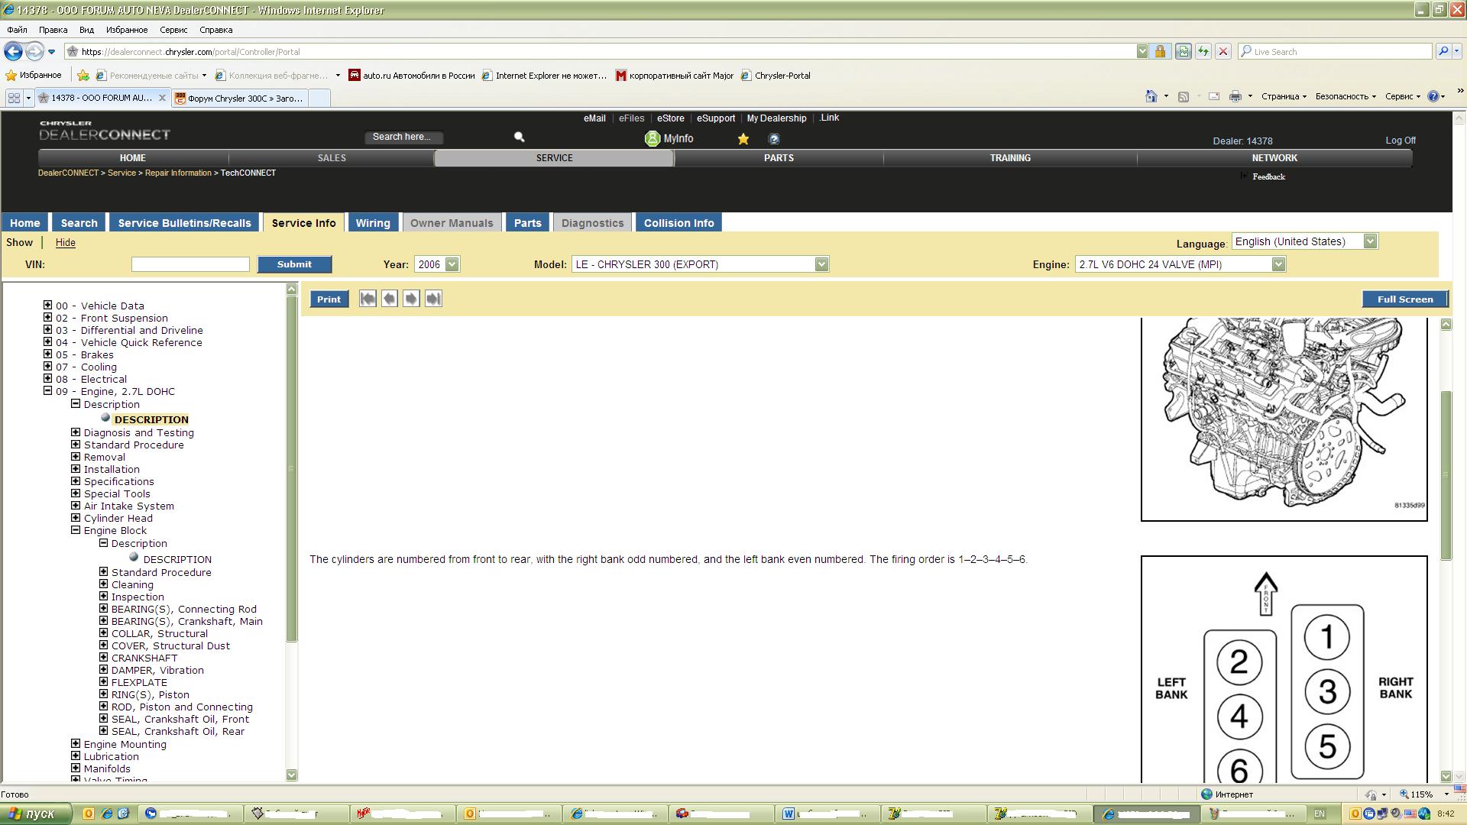Expand the 08 - Electrical node
The image size is (1467, 825).
pos(47,378)
